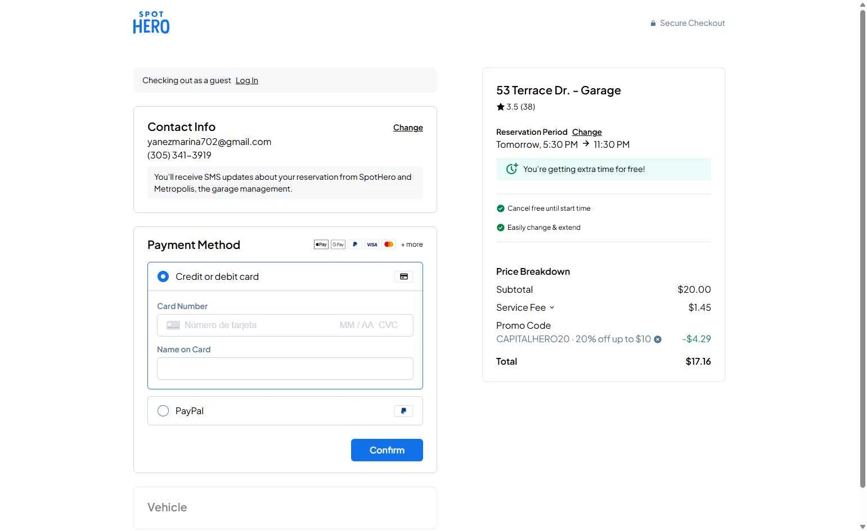Change the Reservation Period
This screenshot has height=531, width=867.
[587, 132]
